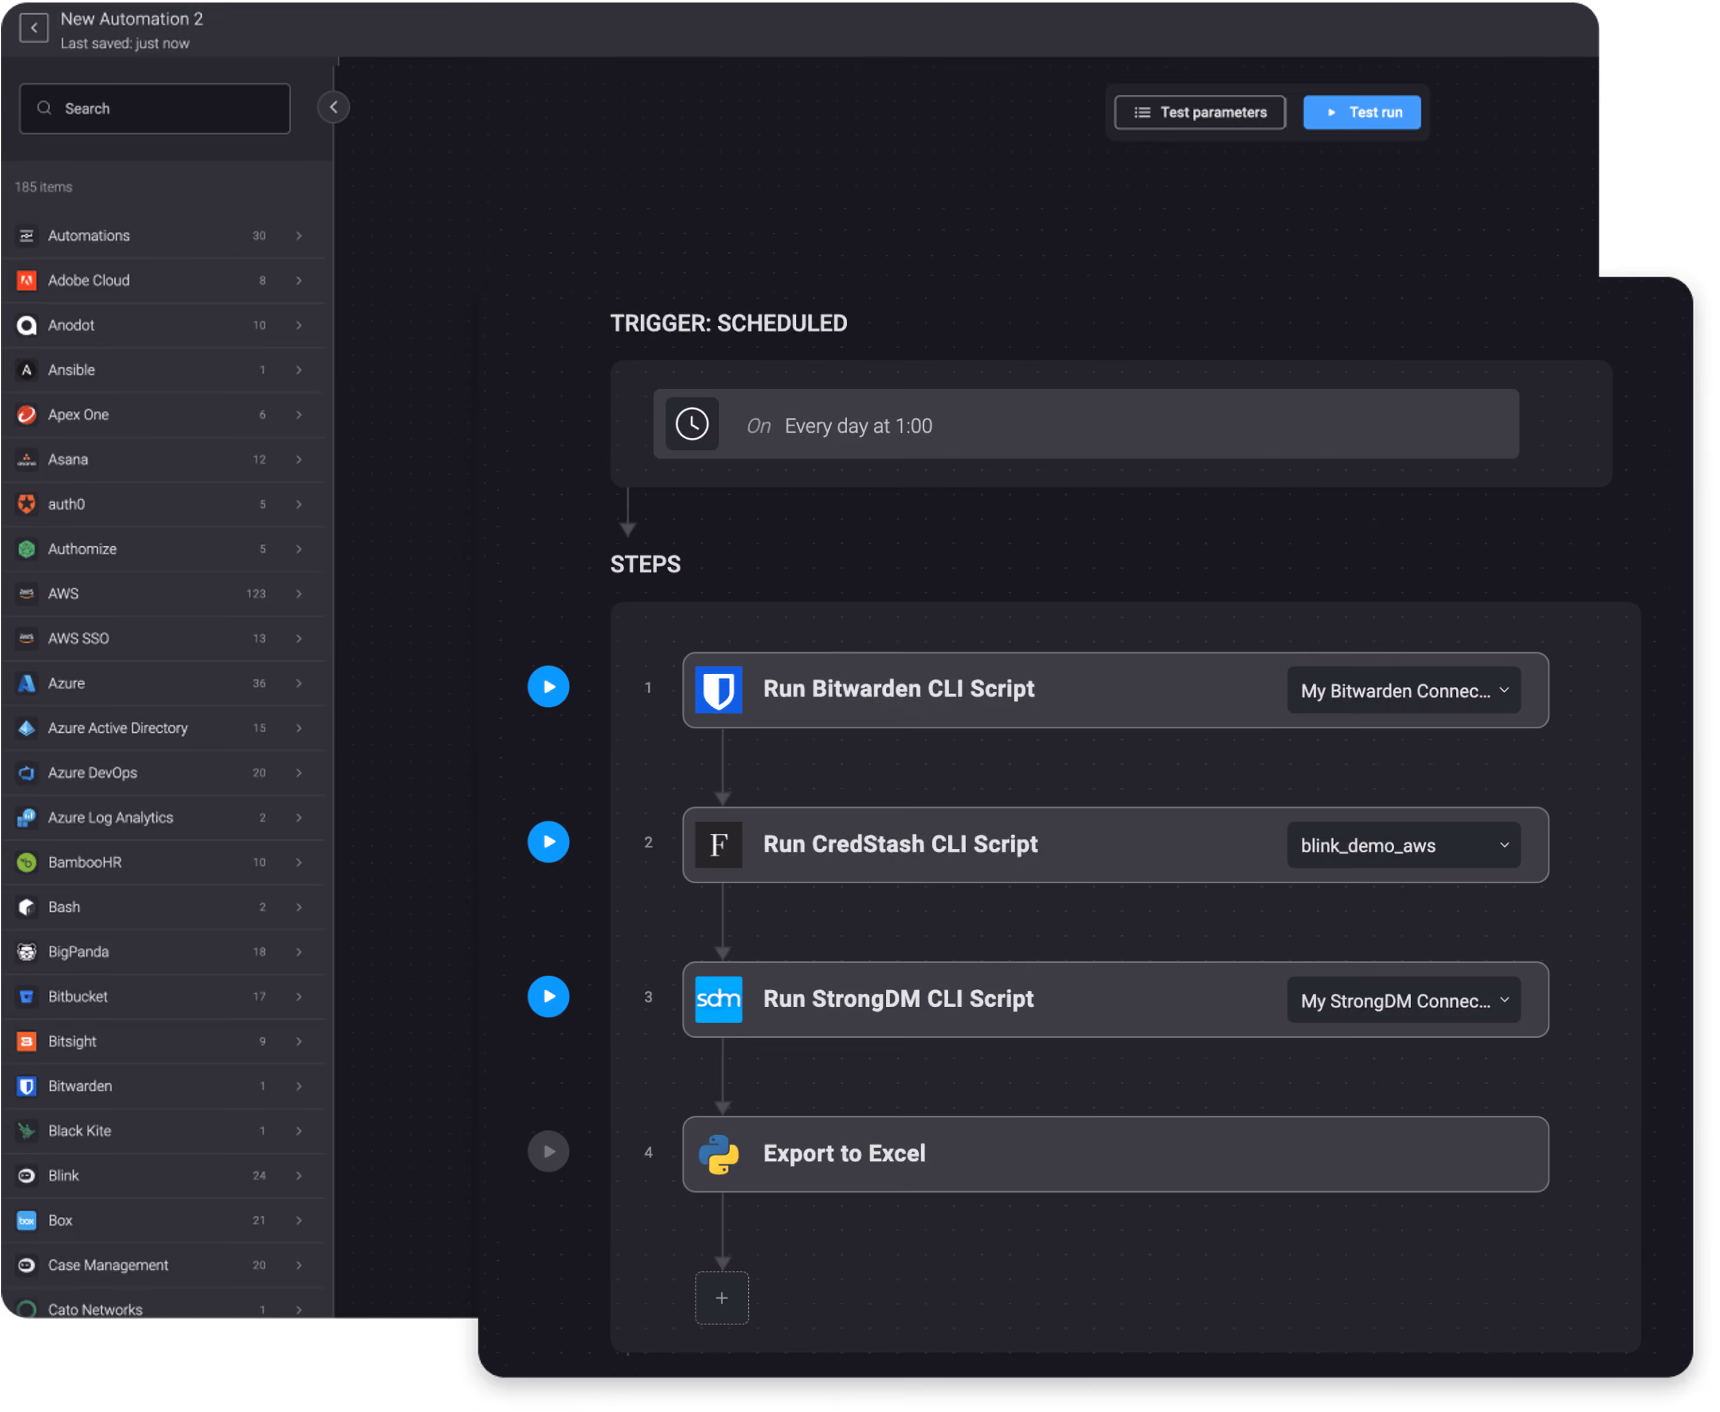Run step 1 Bitwarden CLI Script
This screenshot has width=1720, height=1412.
coord(548,687)
